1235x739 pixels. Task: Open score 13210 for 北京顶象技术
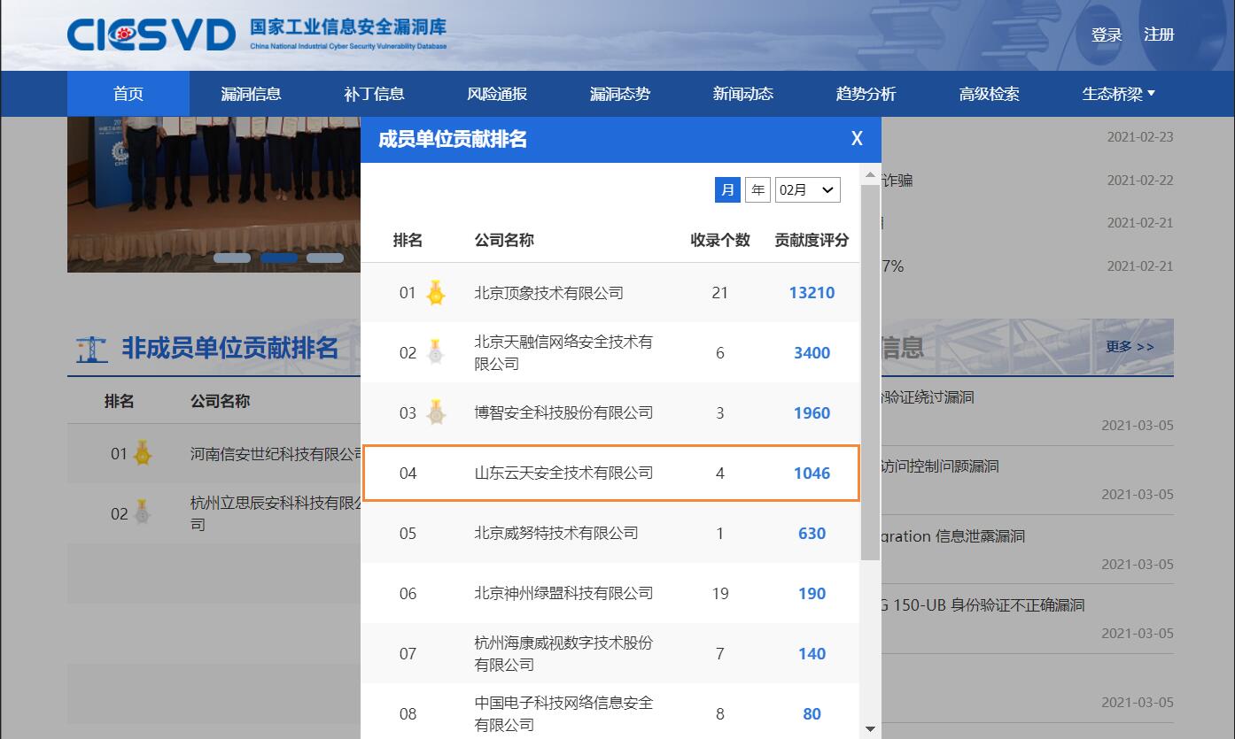(812, 293)
